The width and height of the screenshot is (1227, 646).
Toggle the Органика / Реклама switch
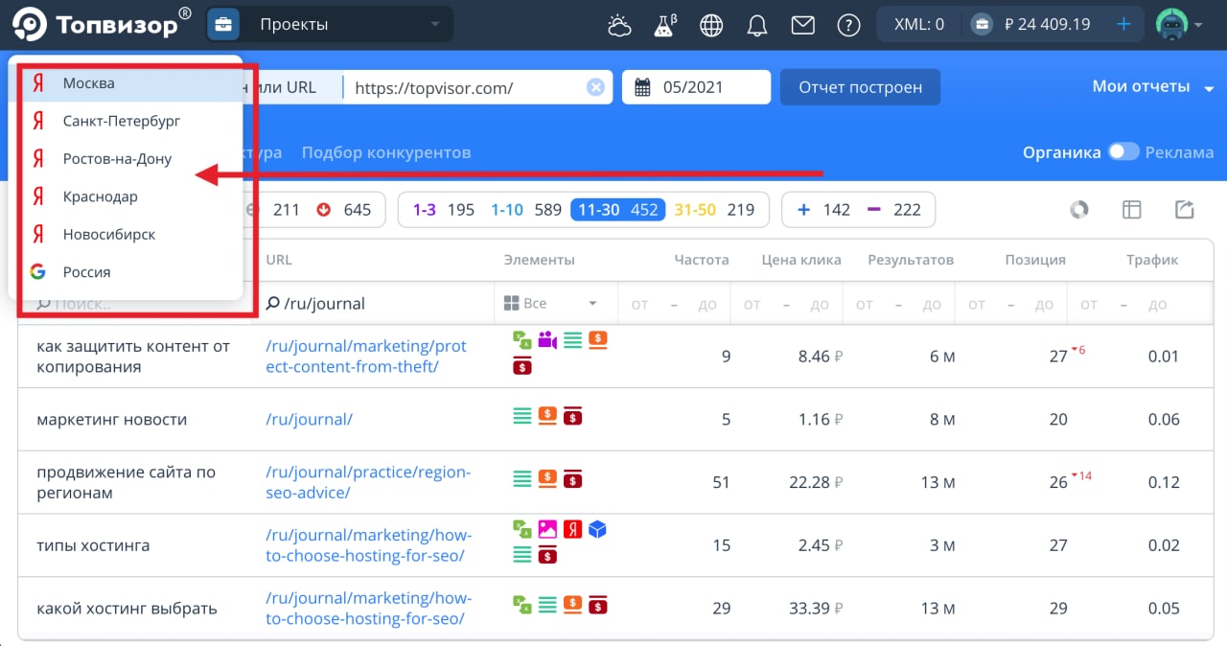(1123, 152)
